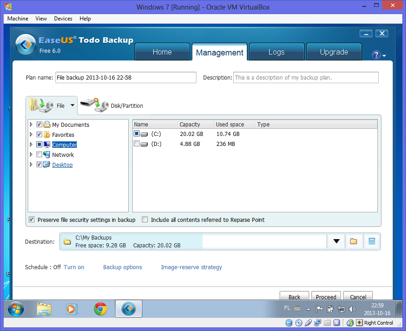Click the volume speaker tray icon
This screenshot has width=406, height=331.
pyautogui.click(x=352, y=309)
